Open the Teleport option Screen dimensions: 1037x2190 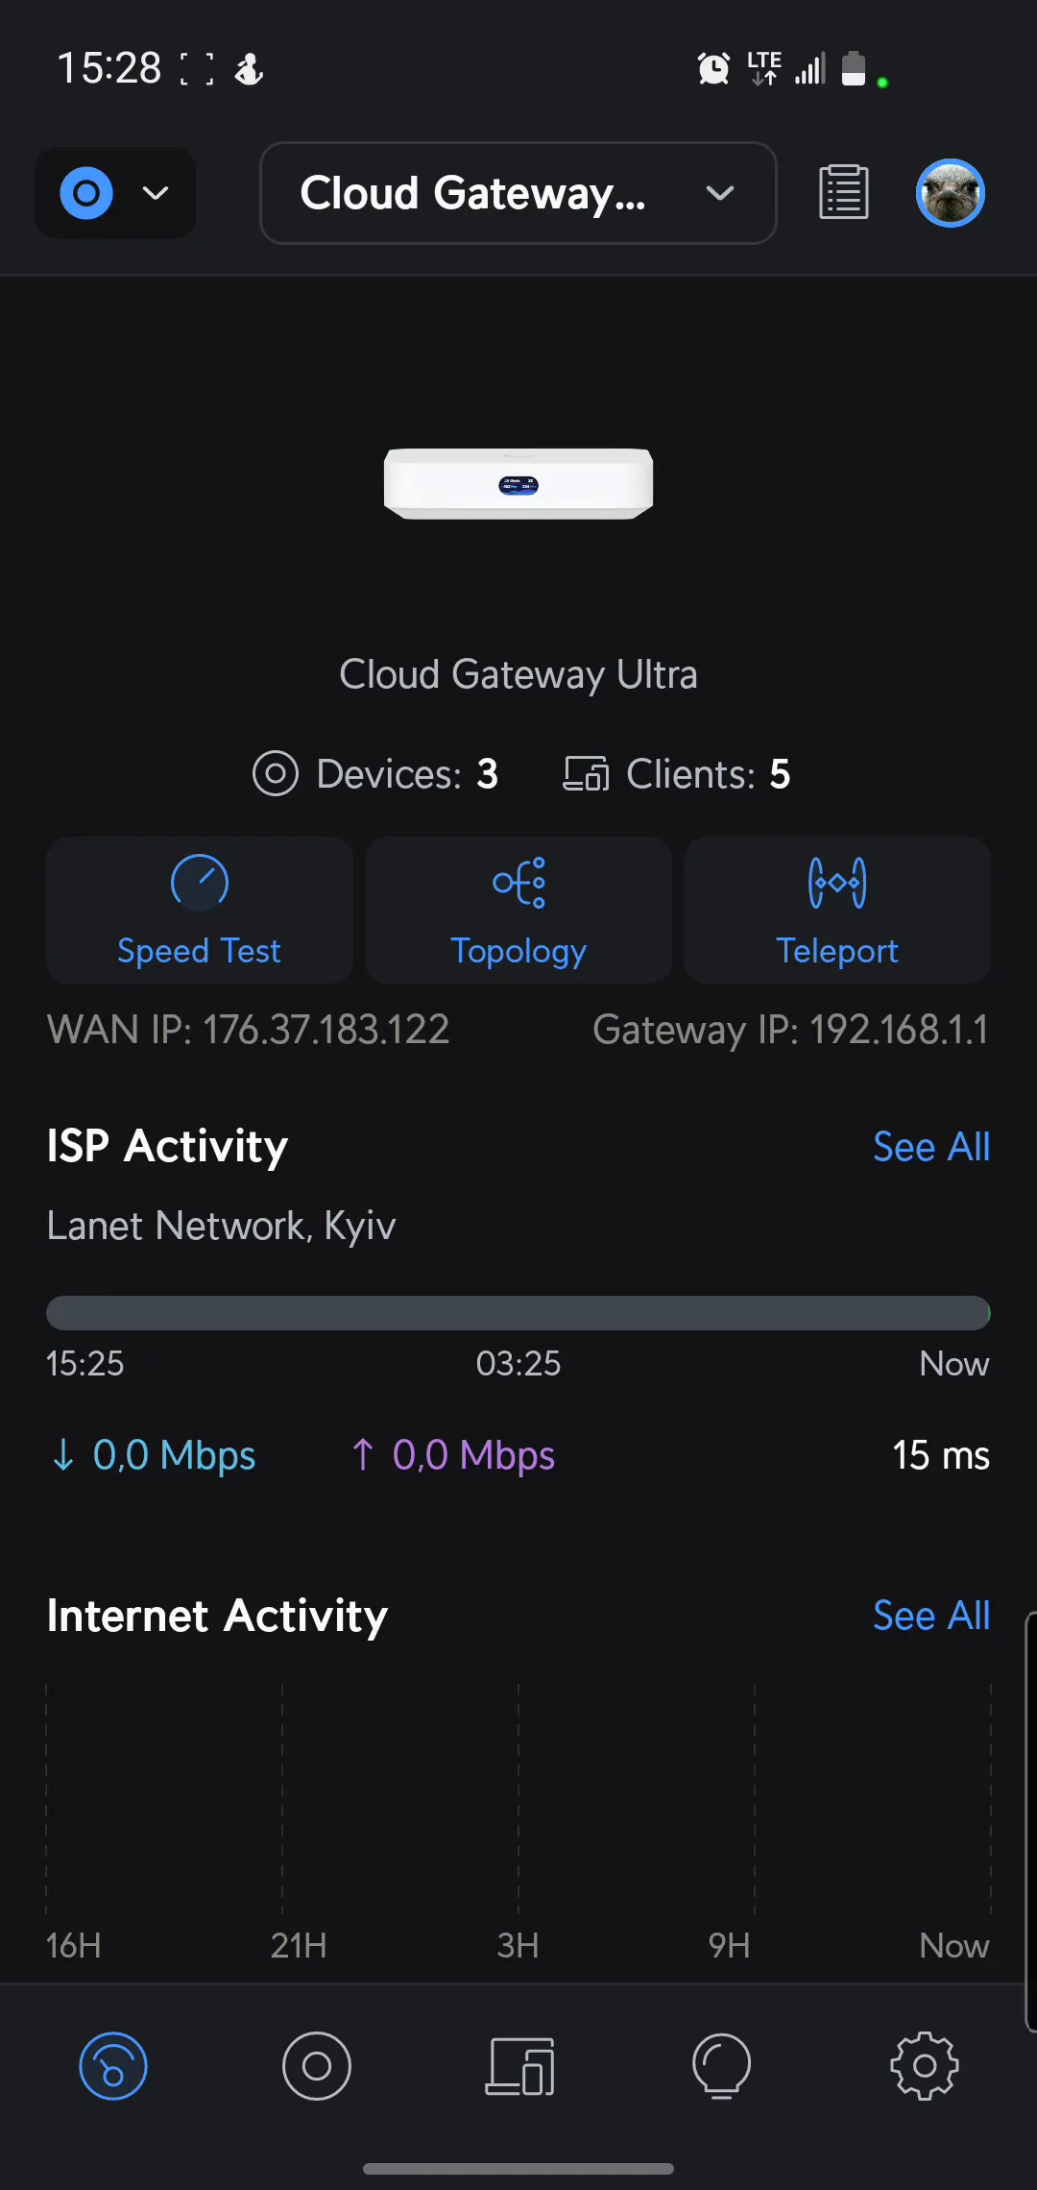click(x=837, y=910)
